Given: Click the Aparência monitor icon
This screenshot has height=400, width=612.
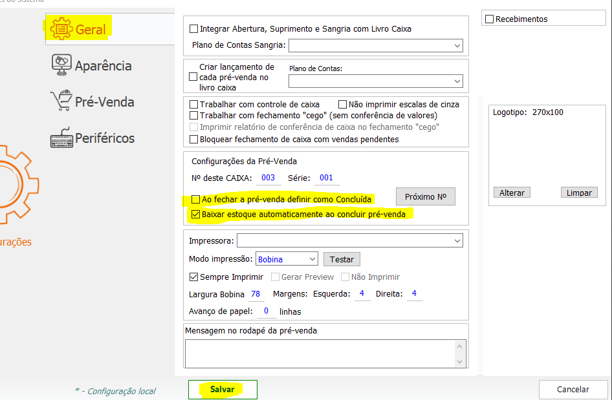Looking at the screenshot, I should 61,65.
